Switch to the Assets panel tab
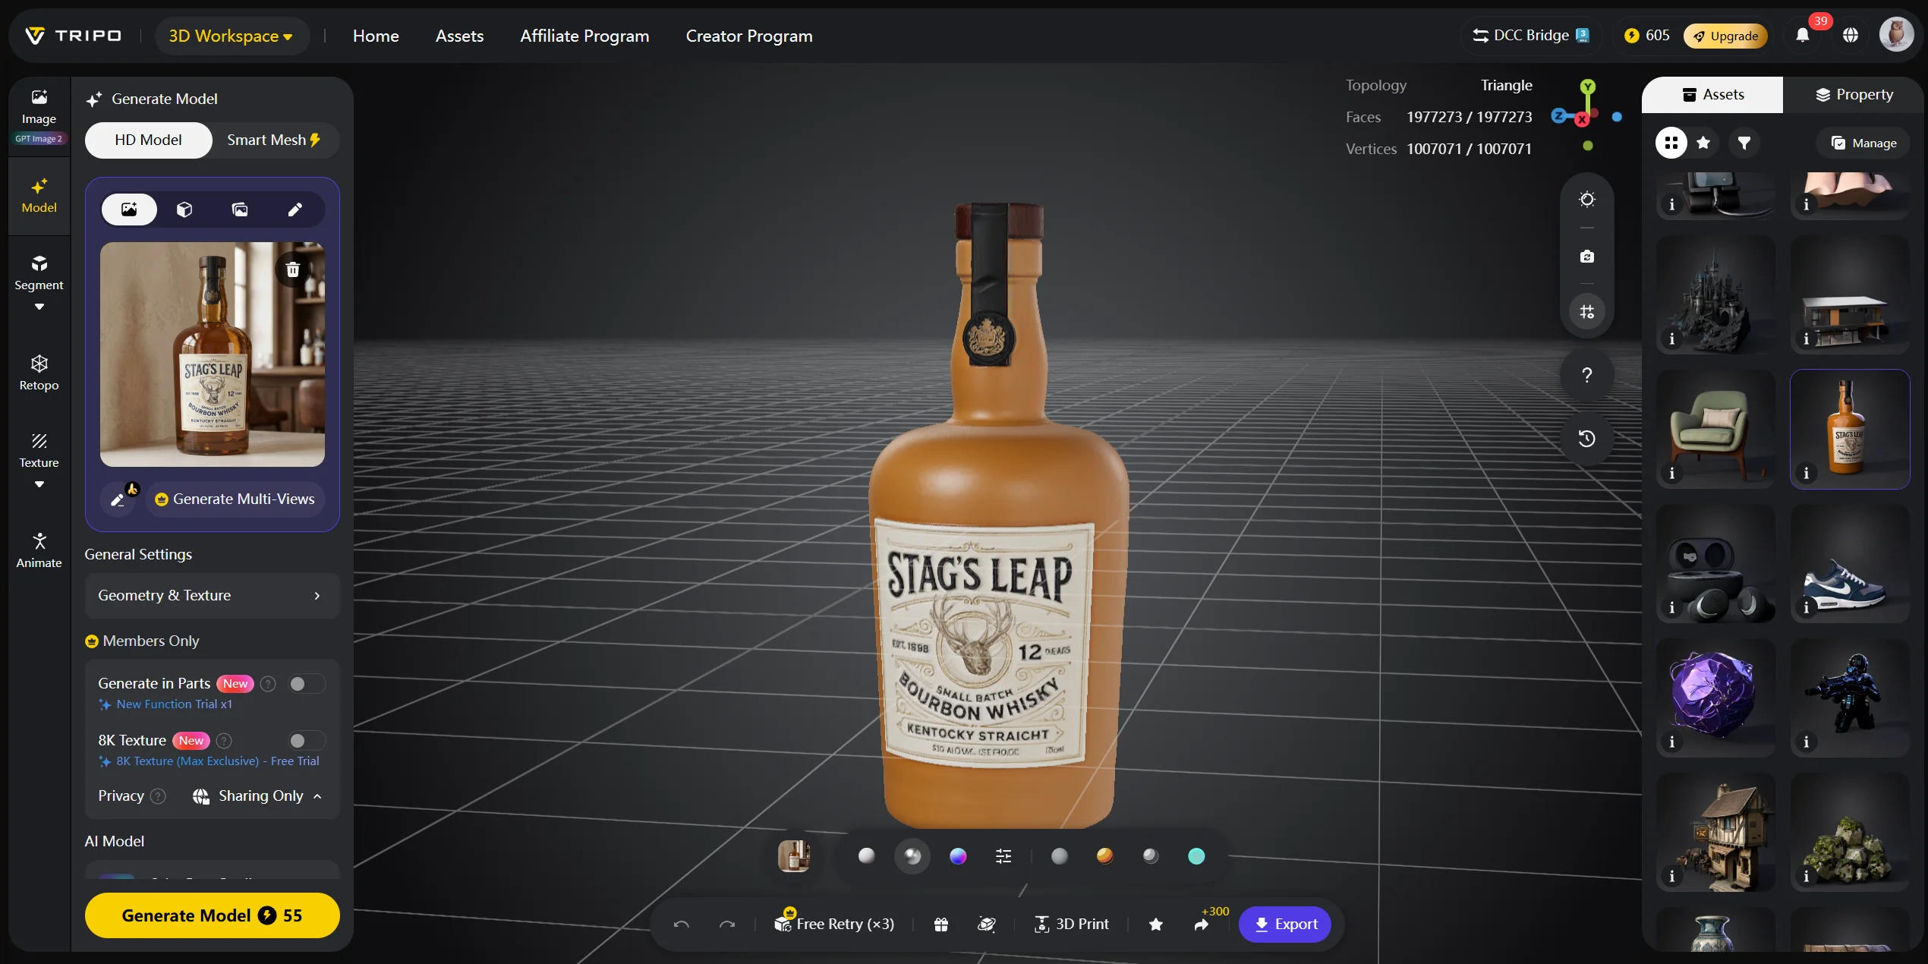The height and width of the screenshot is (964, 1928). coord(1712,95)
